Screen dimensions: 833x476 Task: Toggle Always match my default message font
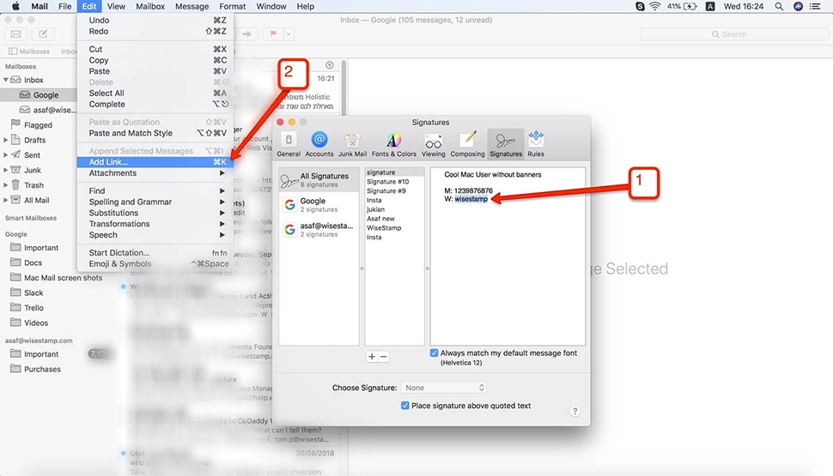434,352
